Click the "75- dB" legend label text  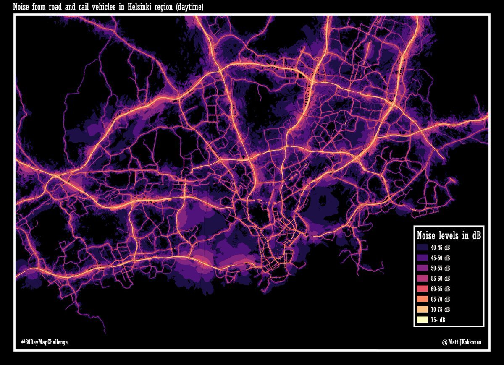tap(438, 320)
